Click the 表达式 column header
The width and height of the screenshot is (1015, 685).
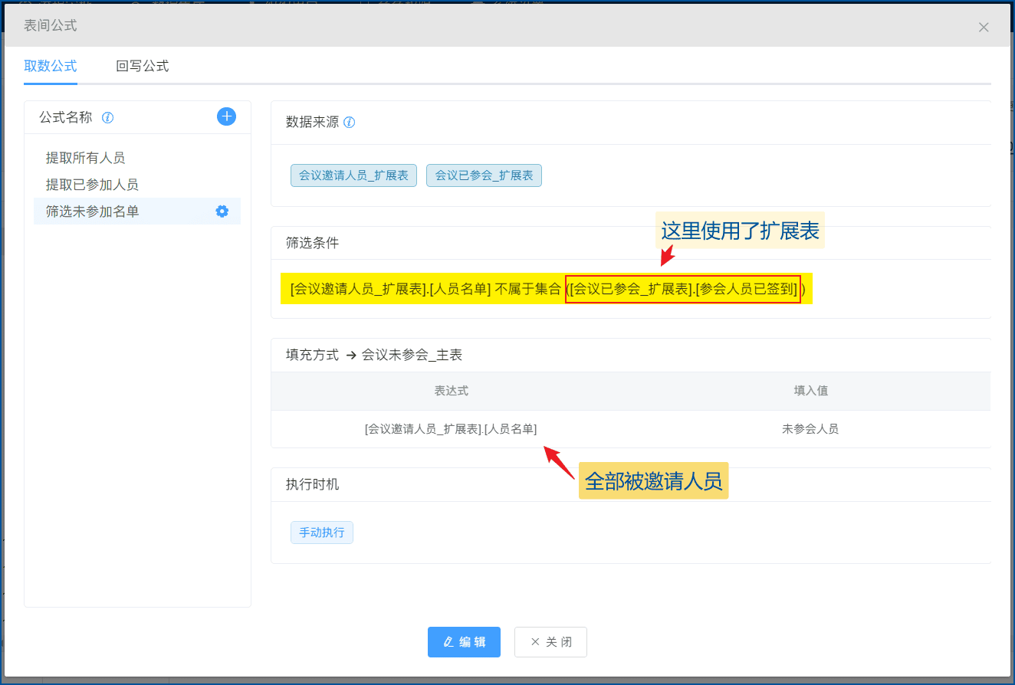click(451, 391)
